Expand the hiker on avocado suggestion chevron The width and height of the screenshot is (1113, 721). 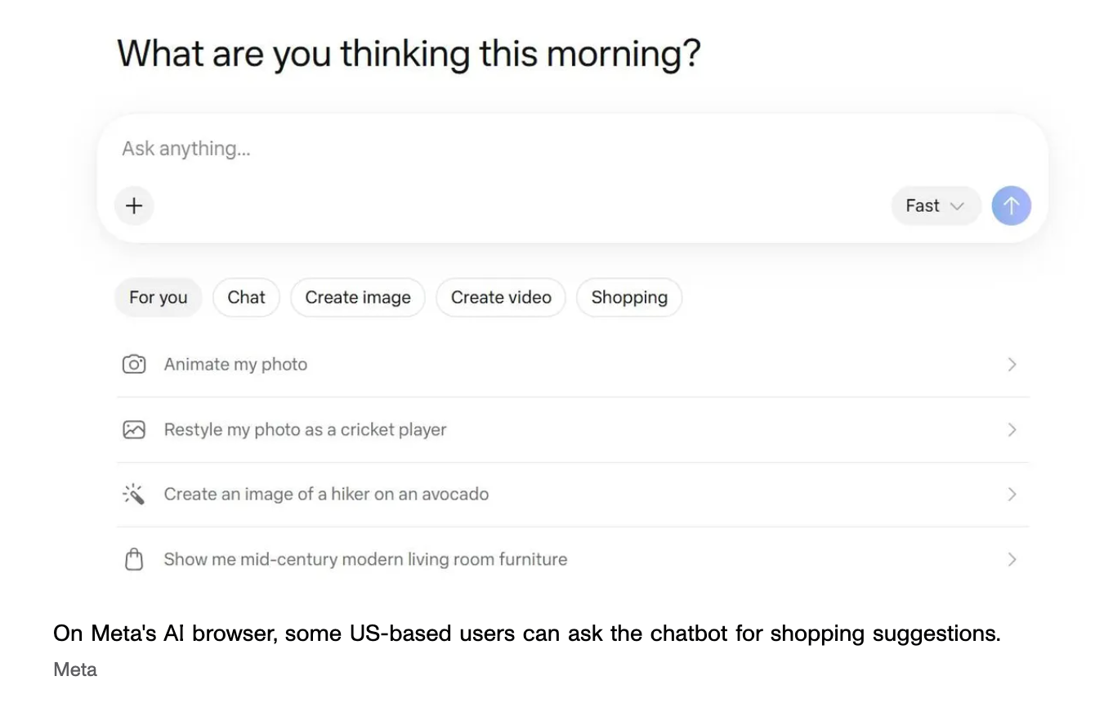click(1012, 495)
